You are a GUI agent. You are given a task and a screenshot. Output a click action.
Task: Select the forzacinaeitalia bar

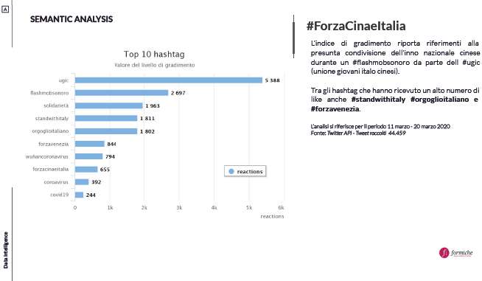(86, 170)
